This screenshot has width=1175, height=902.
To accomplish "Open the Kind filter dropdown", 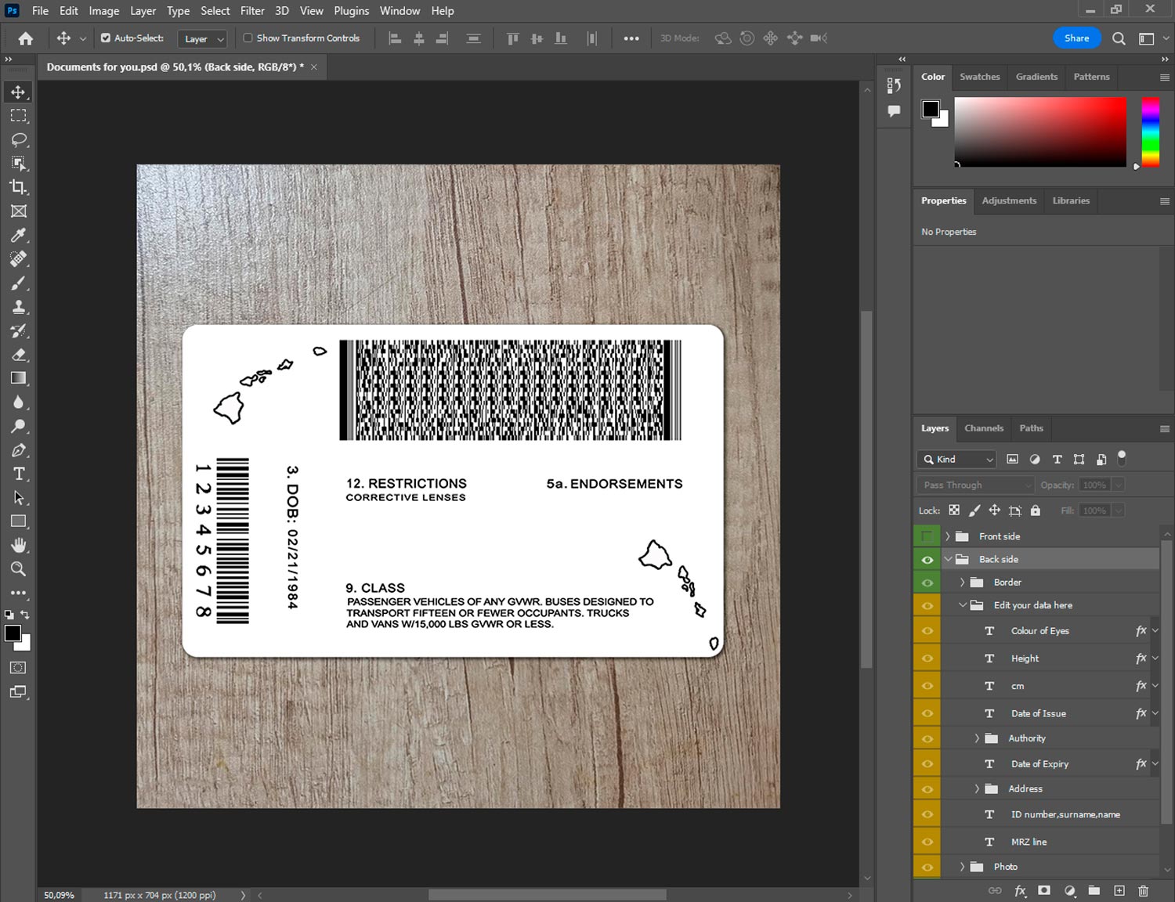I will pos(957,460).
